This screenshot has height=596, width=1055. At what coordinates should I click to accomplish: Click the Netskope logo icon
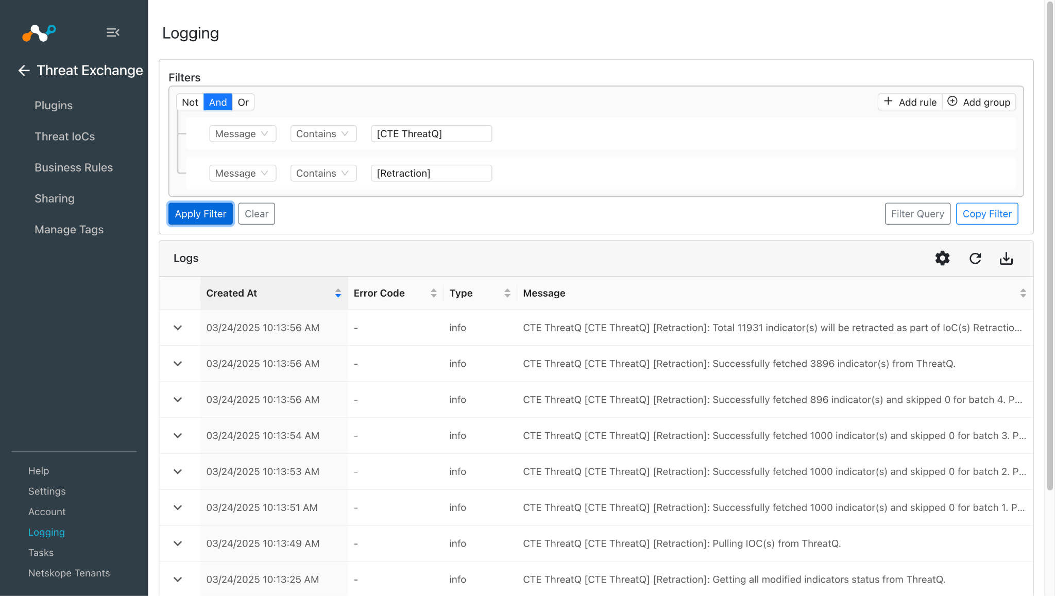pyautogui.click(x=39, y=33)
